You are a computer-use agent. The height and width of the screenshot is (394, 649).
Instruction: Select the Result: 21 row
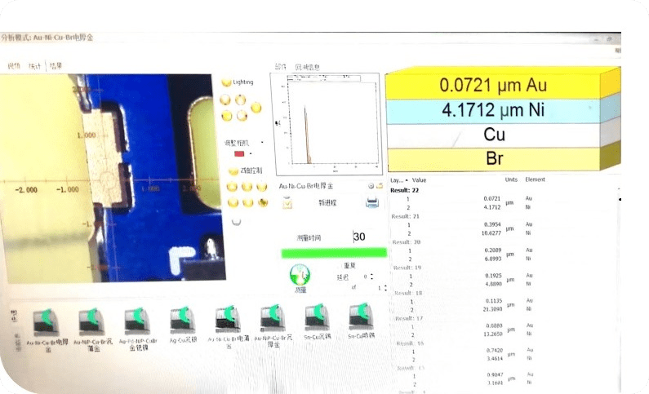(405, 216)
